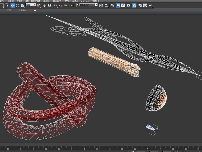The height and width of the screenshot is (152, 202).
Task: Enable the angle snap toggle
Action: [x=61, y=5]
